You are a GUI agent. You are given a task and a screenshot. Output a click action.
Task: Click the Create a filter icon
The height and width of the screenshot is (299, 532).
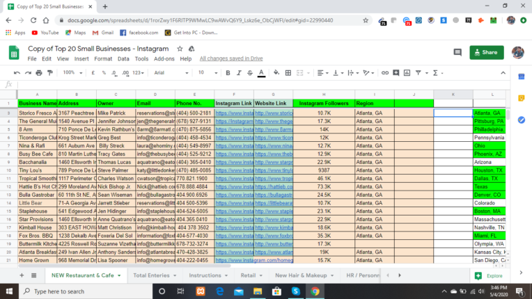418,73
